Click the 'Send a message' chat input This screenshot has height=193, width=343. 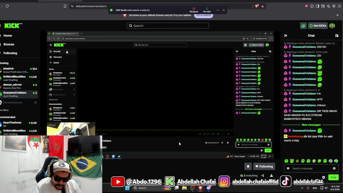point(311,168)
